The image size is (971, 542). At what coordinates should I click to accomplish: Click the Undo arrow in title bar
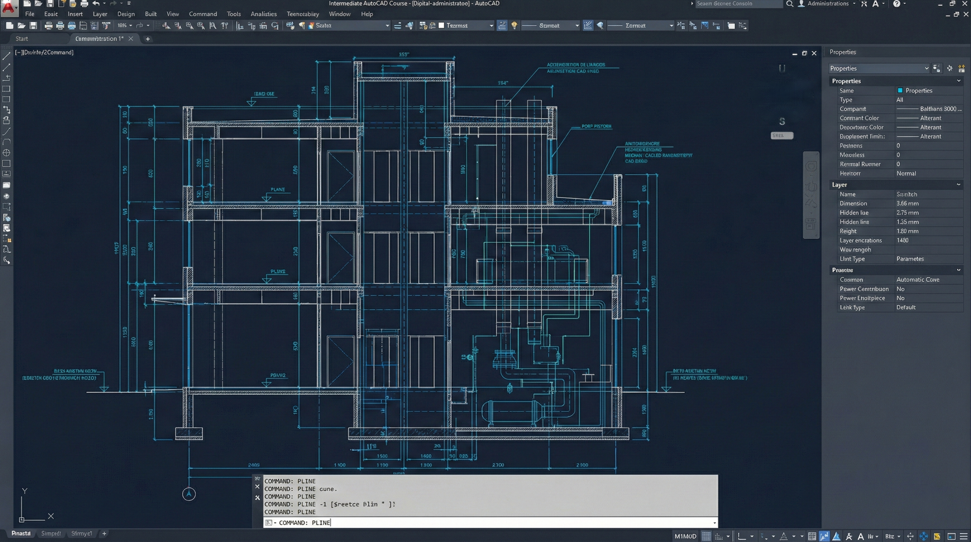(96, 4)
